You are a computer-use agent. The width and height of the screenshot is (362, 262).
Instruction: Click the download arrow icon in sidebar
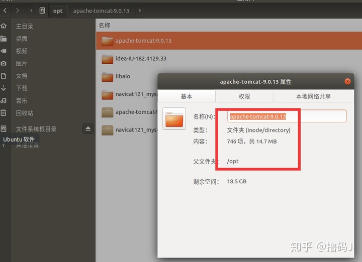[4, 88]
